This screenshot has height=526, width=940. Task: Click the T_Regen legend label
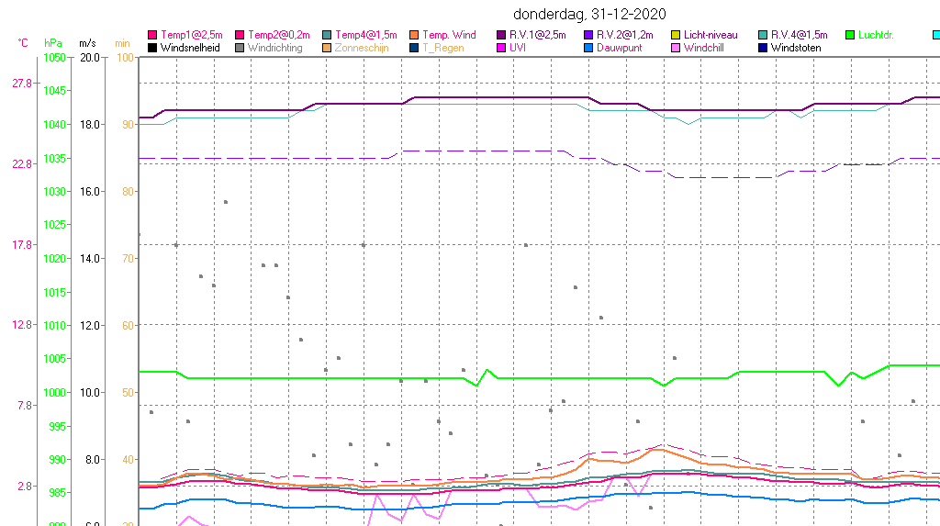click(442, 48)
